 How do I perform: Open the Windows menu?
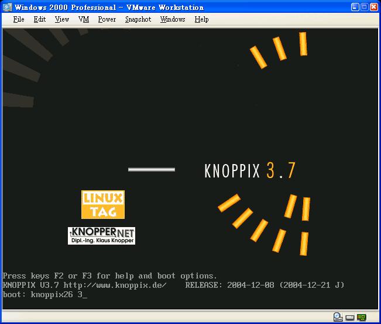pyautogui.click(x=173, y=19)
